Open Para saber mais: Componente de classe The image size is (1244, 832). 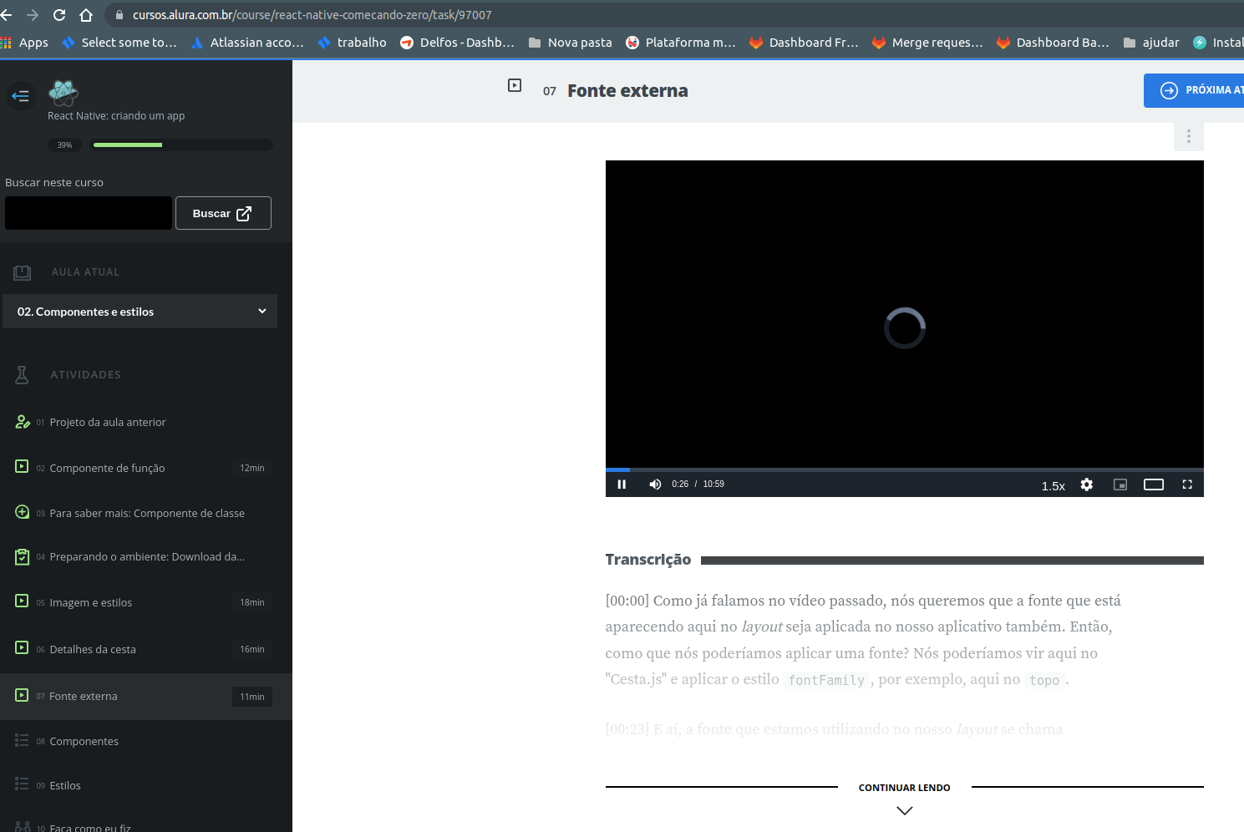point(147,513)
